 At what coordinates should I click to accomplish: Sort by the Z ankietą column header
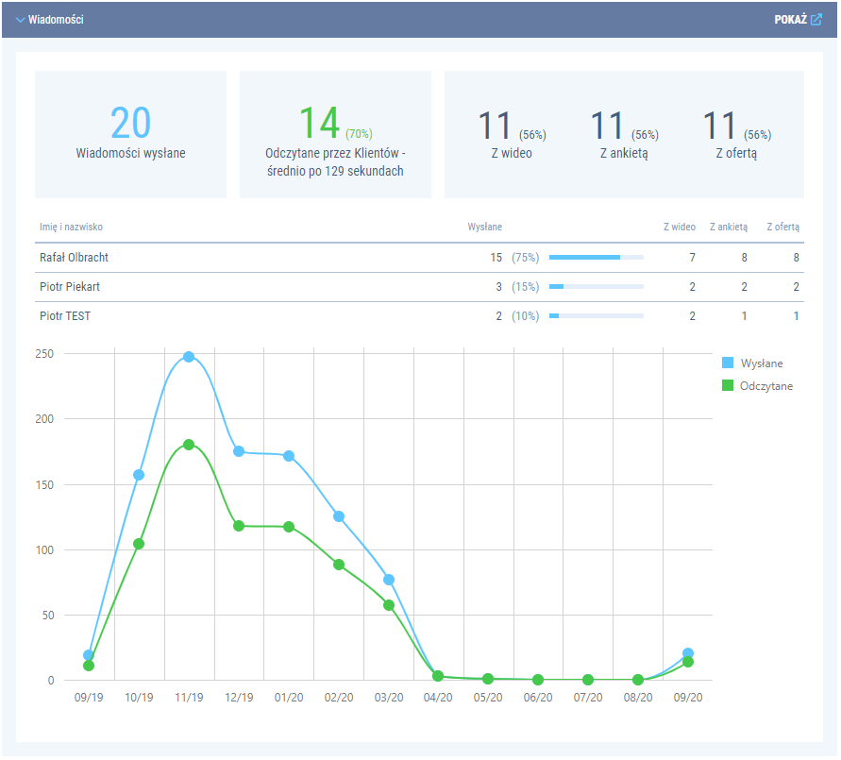(728, 227)
